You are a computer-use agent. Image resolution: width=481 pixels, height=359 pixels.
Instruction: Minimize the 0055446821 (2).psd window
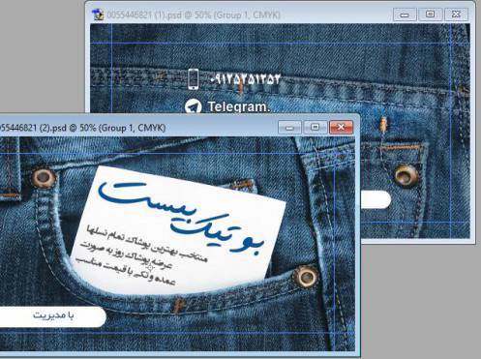(x=289, y=128)
